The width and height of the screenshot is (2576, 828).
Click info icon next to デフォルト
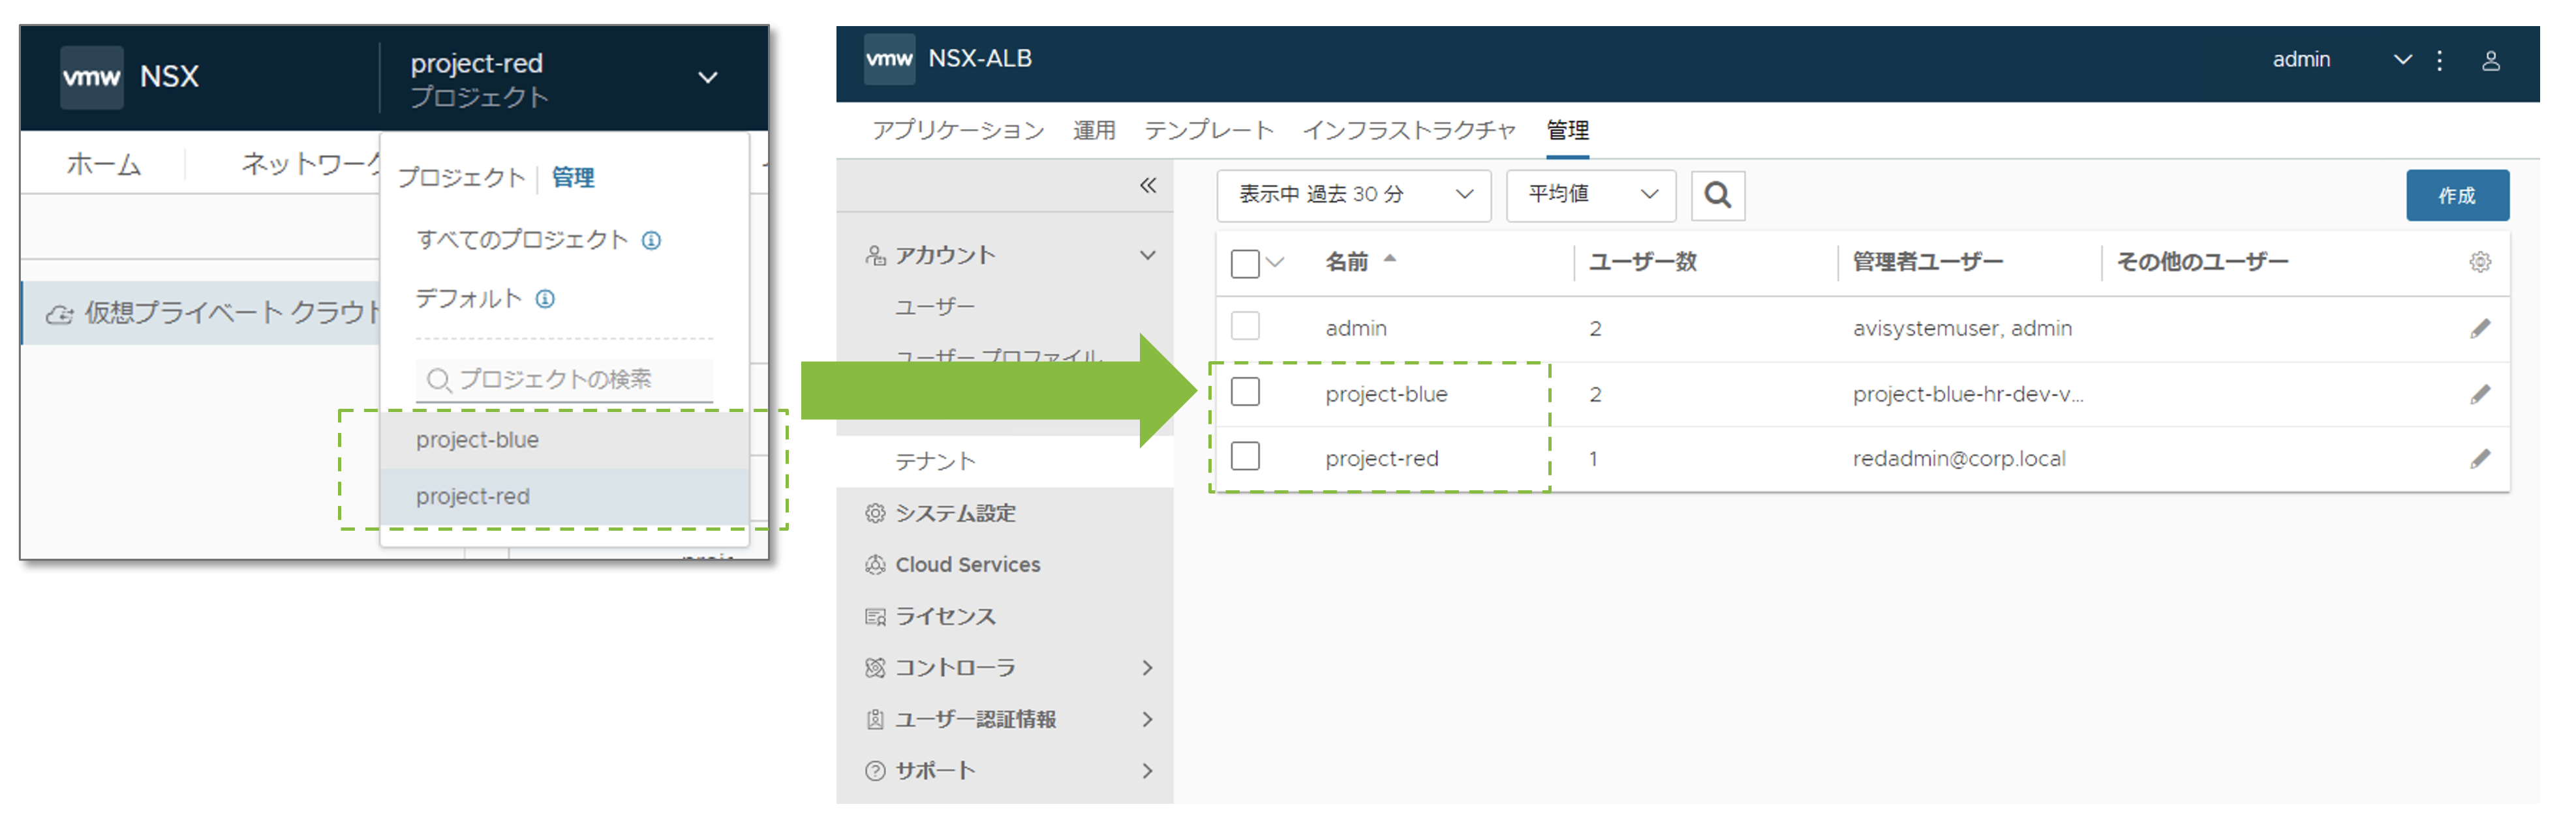pos(545,299)
